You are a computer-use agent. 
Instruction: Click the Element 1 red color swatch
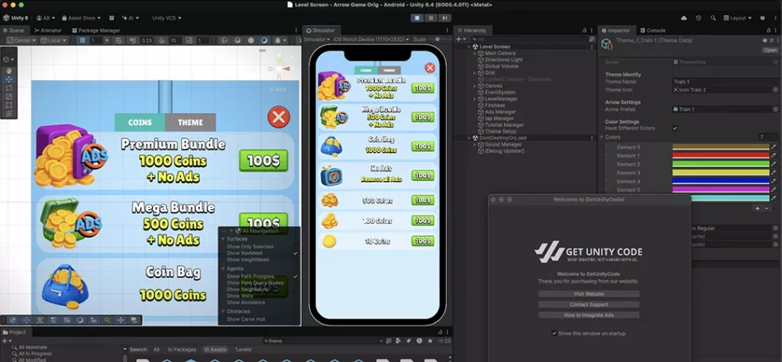(x=721, y=156)
